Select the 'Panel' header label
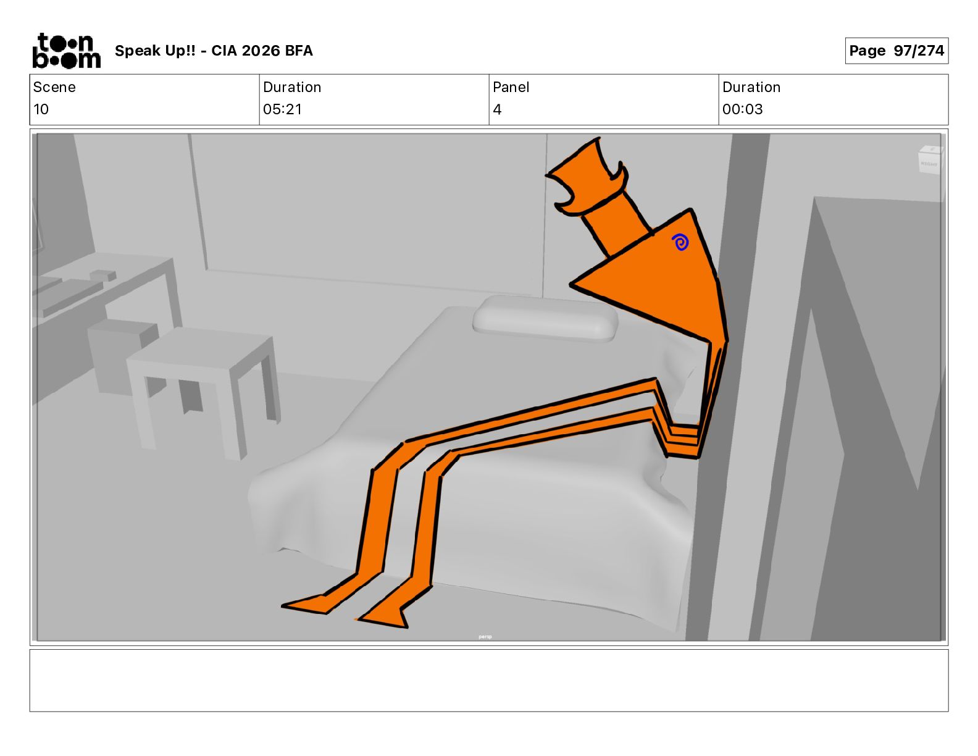Viewport: 978px width, 756px height. [511, 87]
